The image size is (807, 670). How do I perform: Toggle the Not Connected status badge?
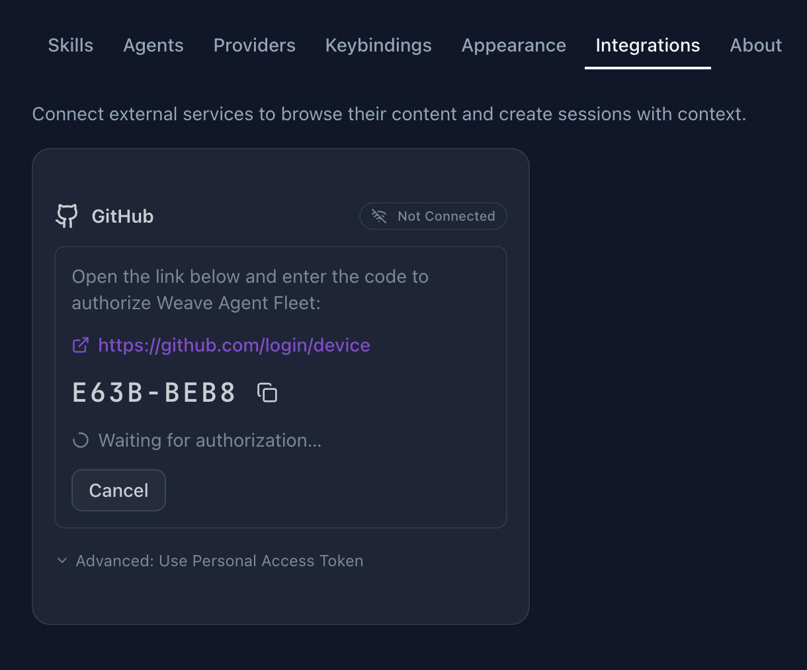pos(433,216)
